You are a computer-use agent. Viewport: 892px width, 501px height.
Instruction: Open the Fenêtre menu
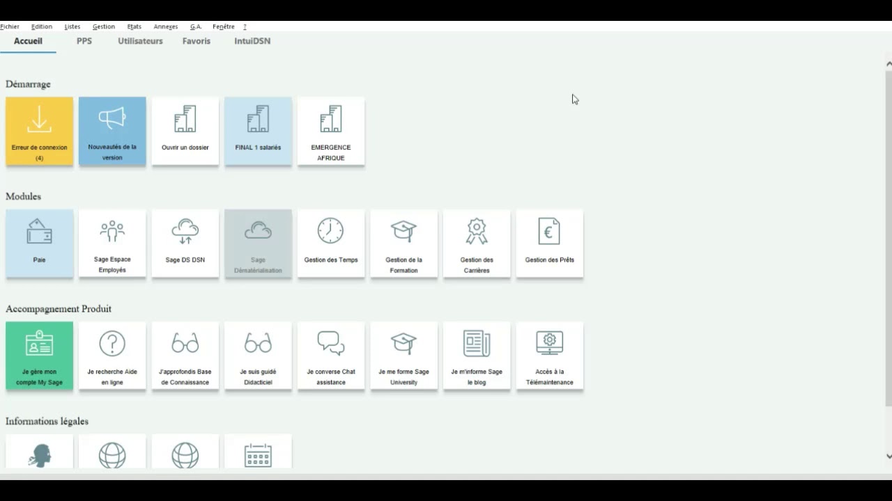(224, 26)
